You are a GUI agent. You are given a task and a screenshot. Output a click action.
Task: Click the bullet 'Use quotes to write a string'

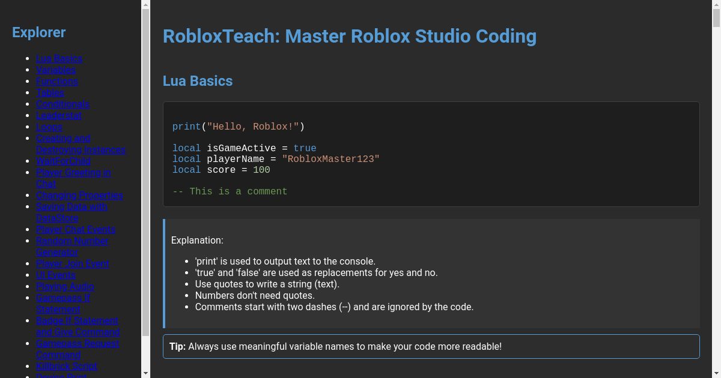click(x=267, y=284)
